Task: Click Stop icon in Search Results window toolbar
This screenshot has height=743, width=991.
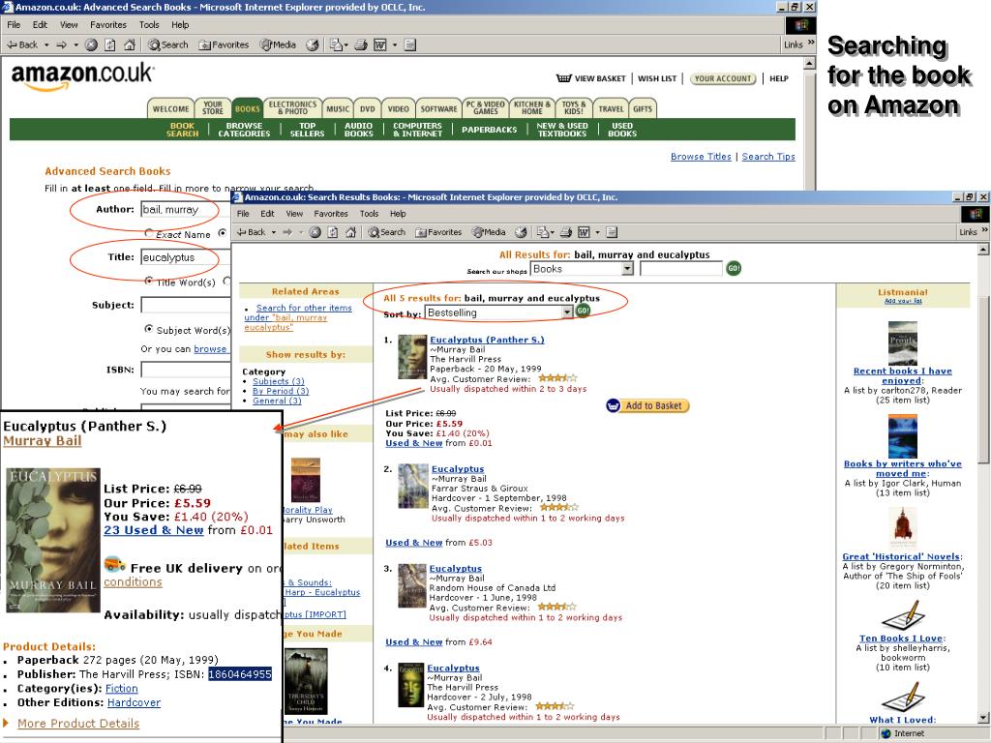Action: [x=315, y=232]
